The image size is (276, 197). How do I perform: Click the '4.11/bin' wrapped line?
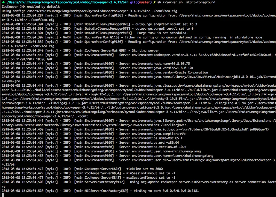click(x=9, y=165)
